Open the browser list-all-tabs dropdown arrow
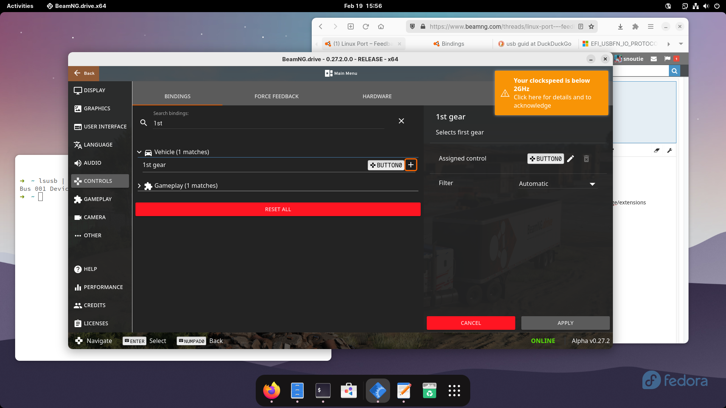This screenshot has width=726, height=408. [681, 44]
